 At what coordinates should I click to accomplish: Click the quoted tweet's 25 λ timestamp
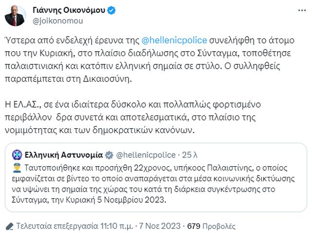tap(189, 155)
